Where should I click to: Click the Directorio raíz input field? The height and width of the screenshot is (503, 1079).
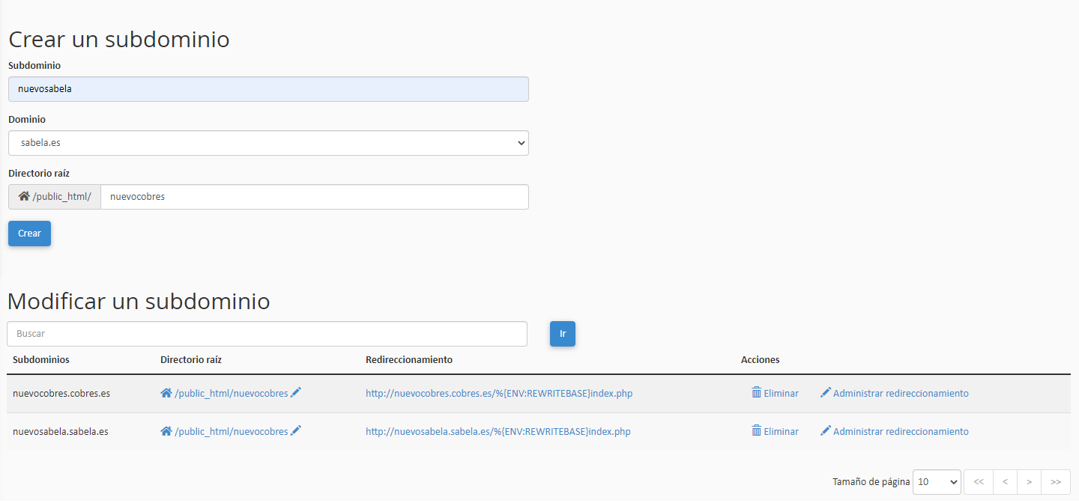tap(315, 197)
